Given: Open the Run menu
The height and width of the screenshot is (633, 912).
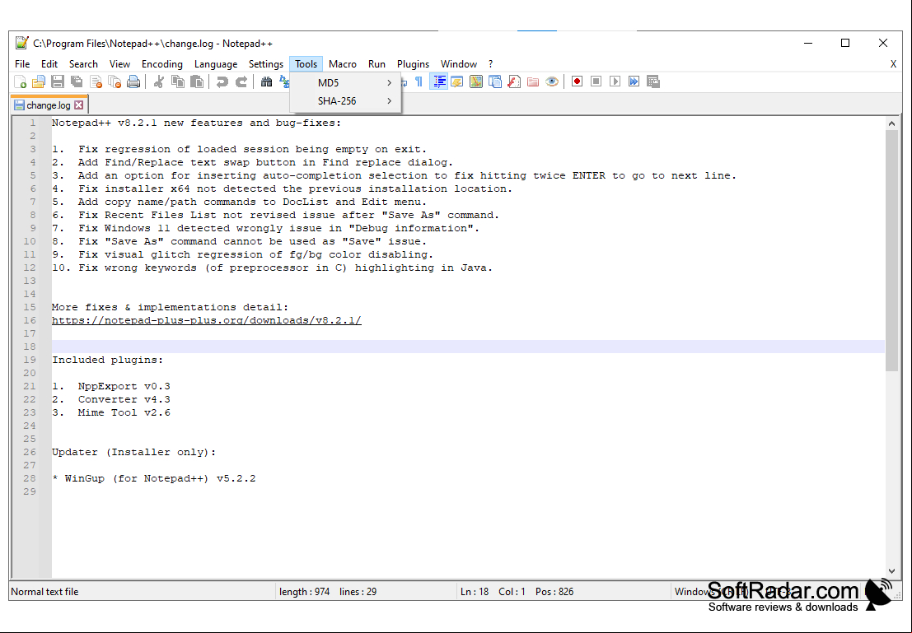Looking at the screenshot, I should point(376,64).
